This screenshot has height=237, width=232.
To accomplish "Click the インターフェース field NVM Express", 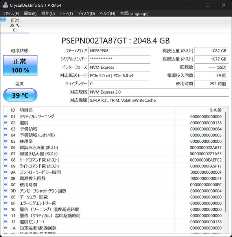I will click(x=119, y=67).
